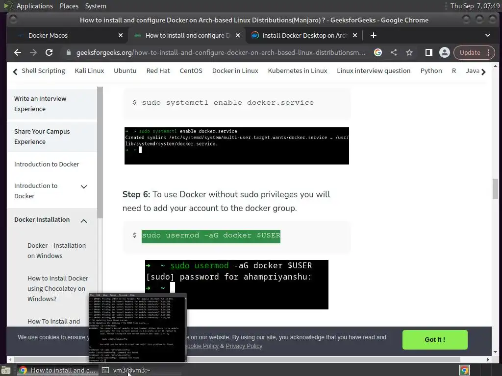Viewport: 502px width, 376px height.
Task: Open Share Your Campus Experience sidebar item
Action: [x=52, y=137]
